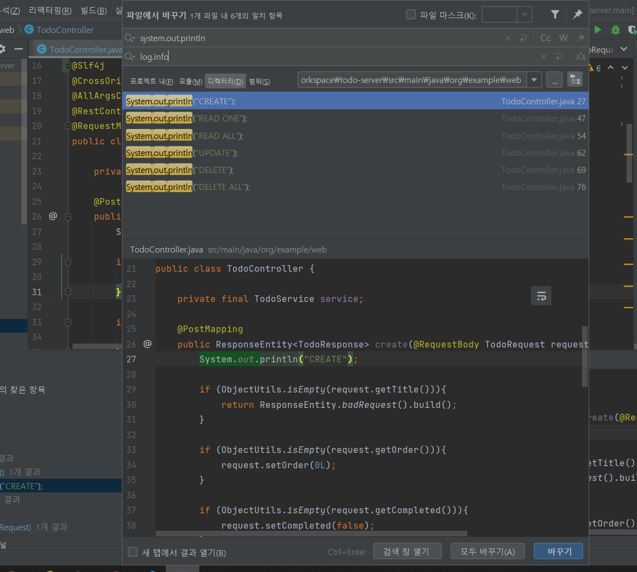
Task: Select the result System.out.println("DELETE") on line 69
Action: click(x=355, y=170)
